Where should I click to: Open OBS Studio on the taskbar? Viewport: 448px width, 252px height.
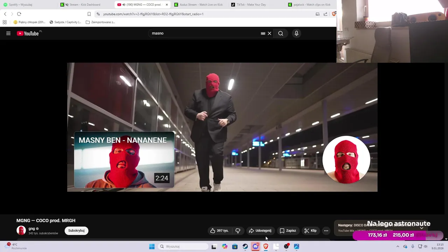point(286,246)
